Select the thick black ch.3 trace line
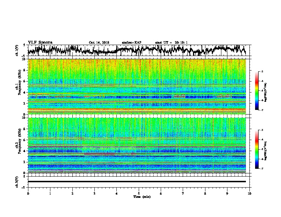The height and width of the screenshot is (217, 281). tap(137, 182)
